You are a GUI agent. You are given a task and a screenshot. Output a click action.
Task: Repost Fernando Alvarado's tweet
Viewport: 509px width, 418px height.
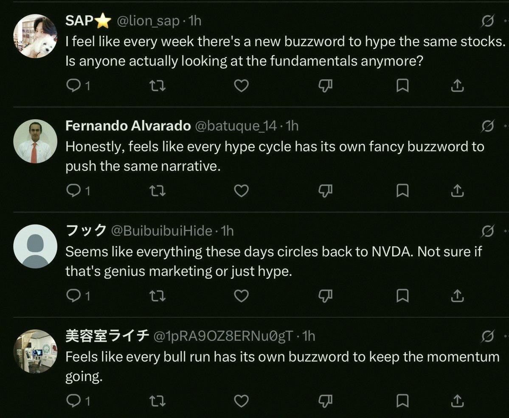click(x=157, y=191)
